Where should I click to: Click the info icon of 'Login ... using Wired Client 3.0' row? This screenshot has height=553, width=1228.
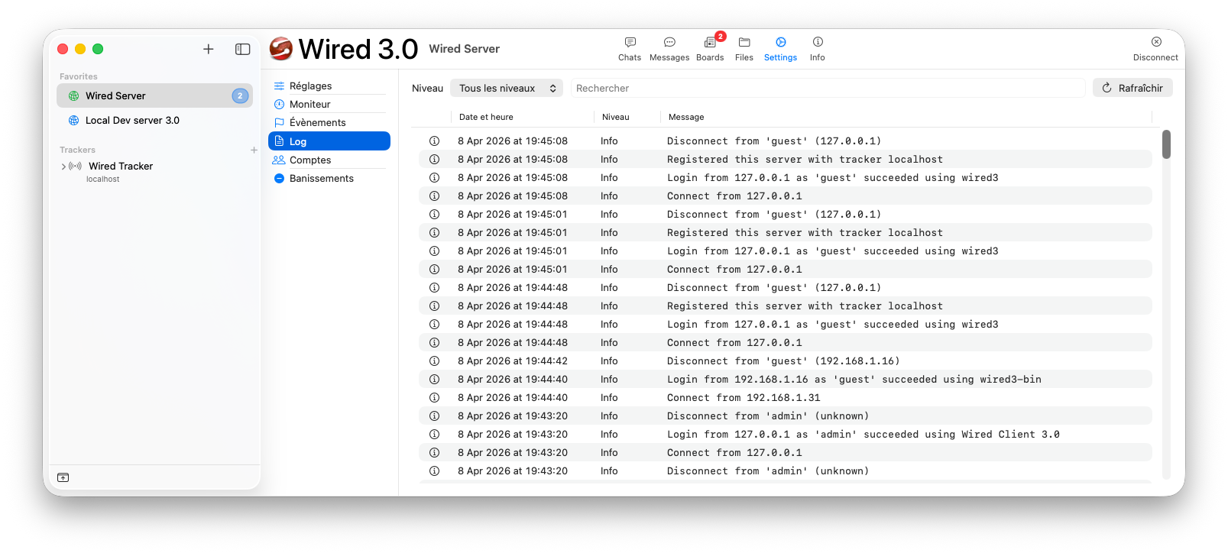[434, 435]
